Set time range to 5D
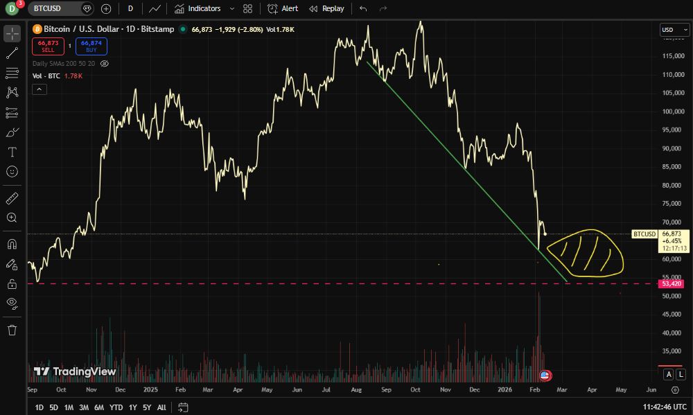Viewport: 693px width, 415px height. pos(53,407)
